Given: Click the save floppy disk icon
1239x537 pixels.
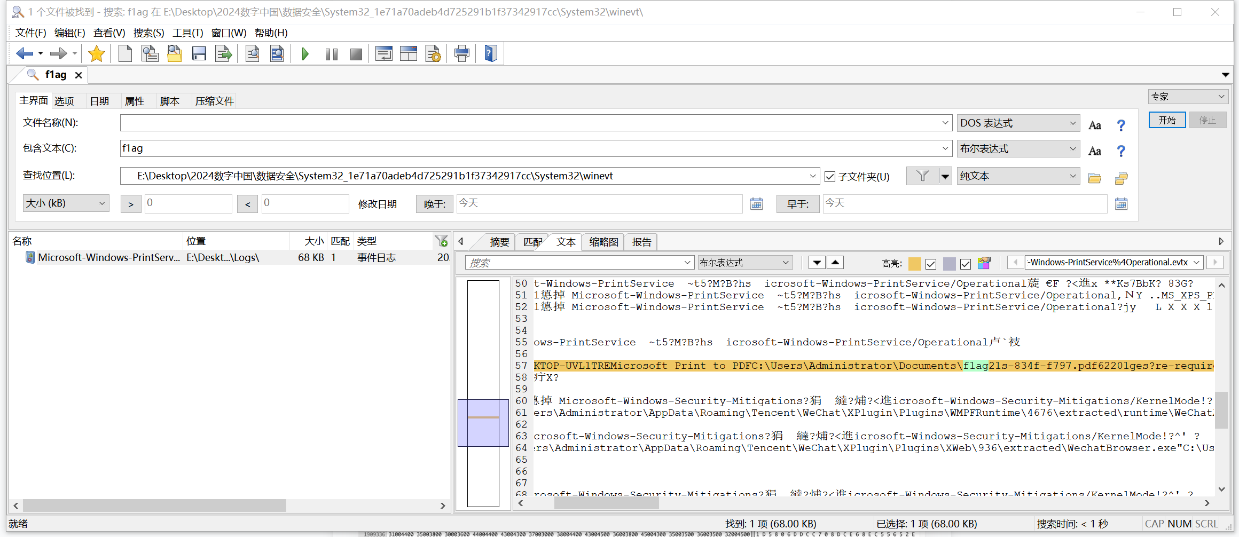Looking at the screenshot, I should point(199,53).
